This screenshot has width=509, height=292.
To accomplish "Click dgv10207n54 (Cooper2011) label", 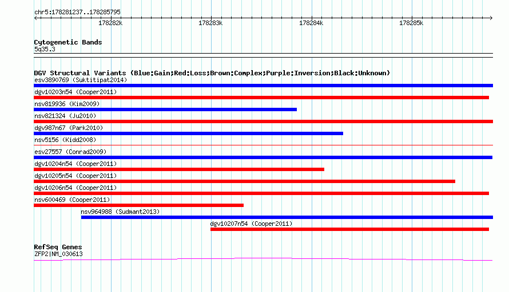I will pos(251,224).
